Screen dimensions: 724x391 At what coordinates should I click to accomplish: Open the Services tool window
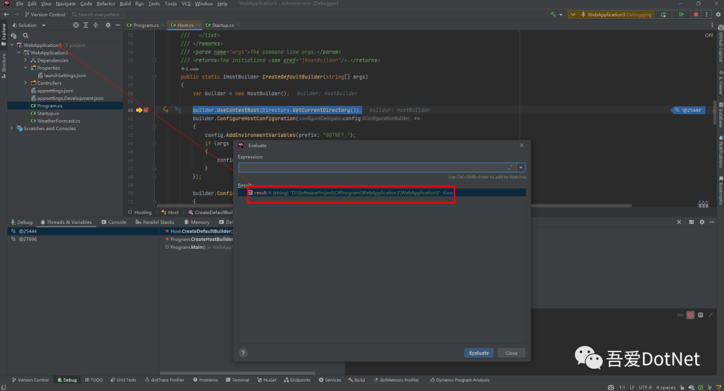tap(330, 380)
